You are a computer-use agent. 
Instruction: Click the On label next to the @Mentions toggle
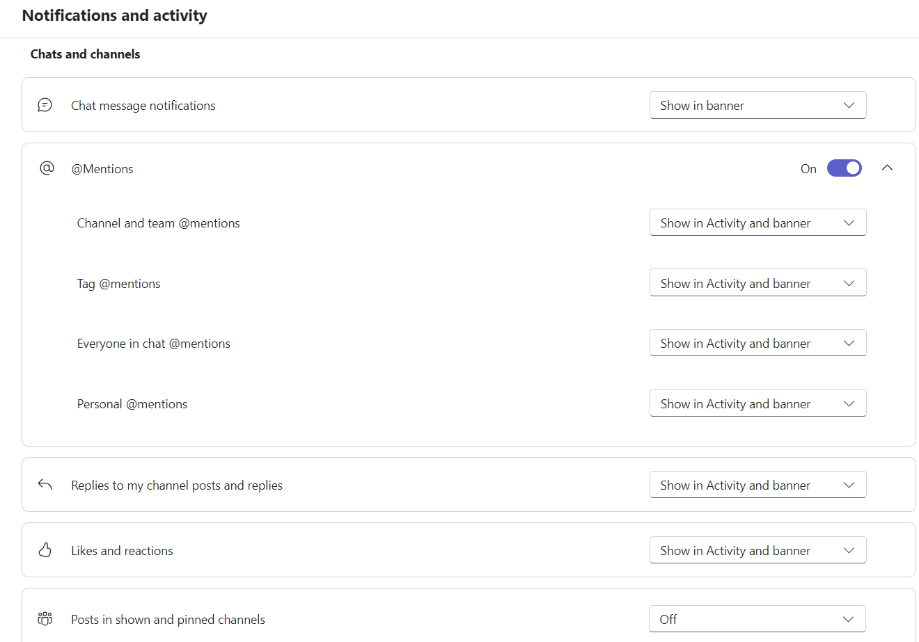pyautogui.click(x=808, y=168)
